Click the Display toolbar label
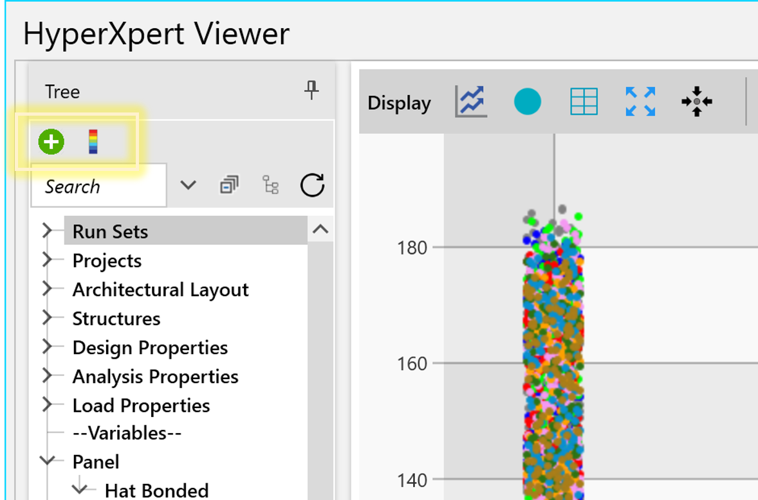 click(400, 103)
